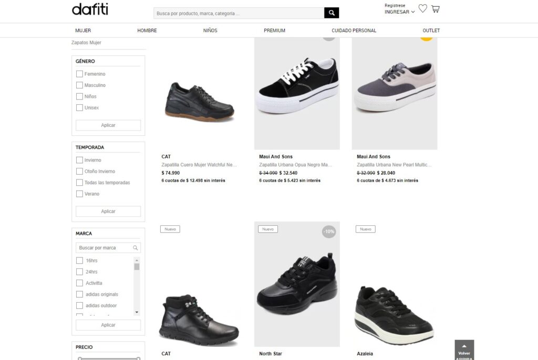Click Volver Arriba back-to-top button
The height and width of the screenshot is (360, 538).
[464, 350]
